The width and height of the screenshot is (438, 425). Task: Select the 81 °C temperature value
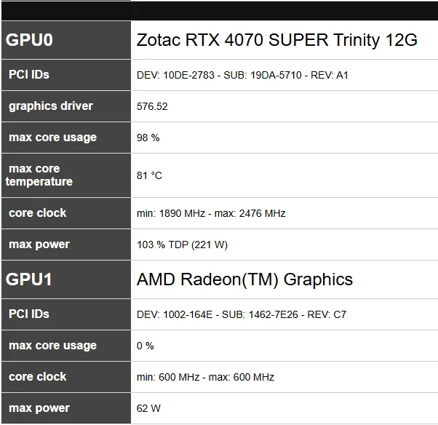(x=149, y=175)
